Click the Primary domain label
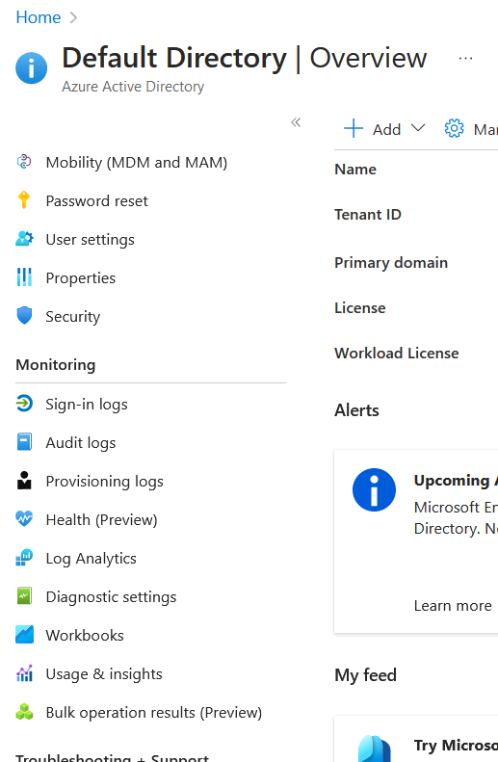This screenshot has width=498, height=762. click(x=391, y=262)
